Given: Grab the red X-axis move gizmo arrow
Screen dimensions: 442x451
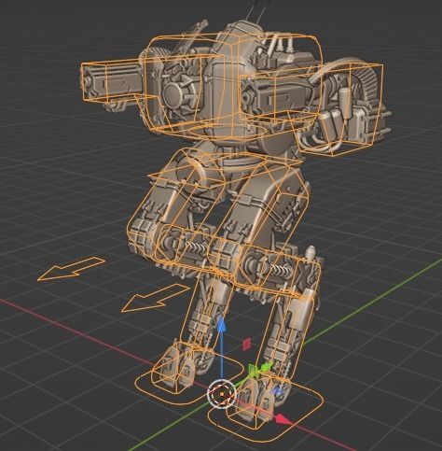Looking at the screenshot, I should coord(283,419).
